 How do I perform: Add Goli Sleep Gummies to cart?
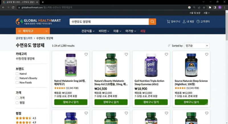click(x=151, y=102)
